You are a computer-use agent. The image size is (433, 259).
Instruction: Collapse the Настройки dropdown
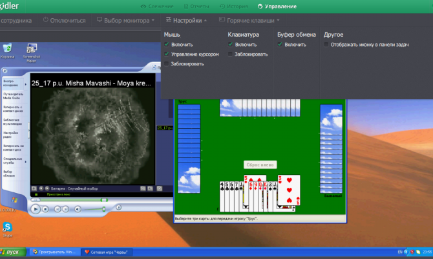(186, 20)
